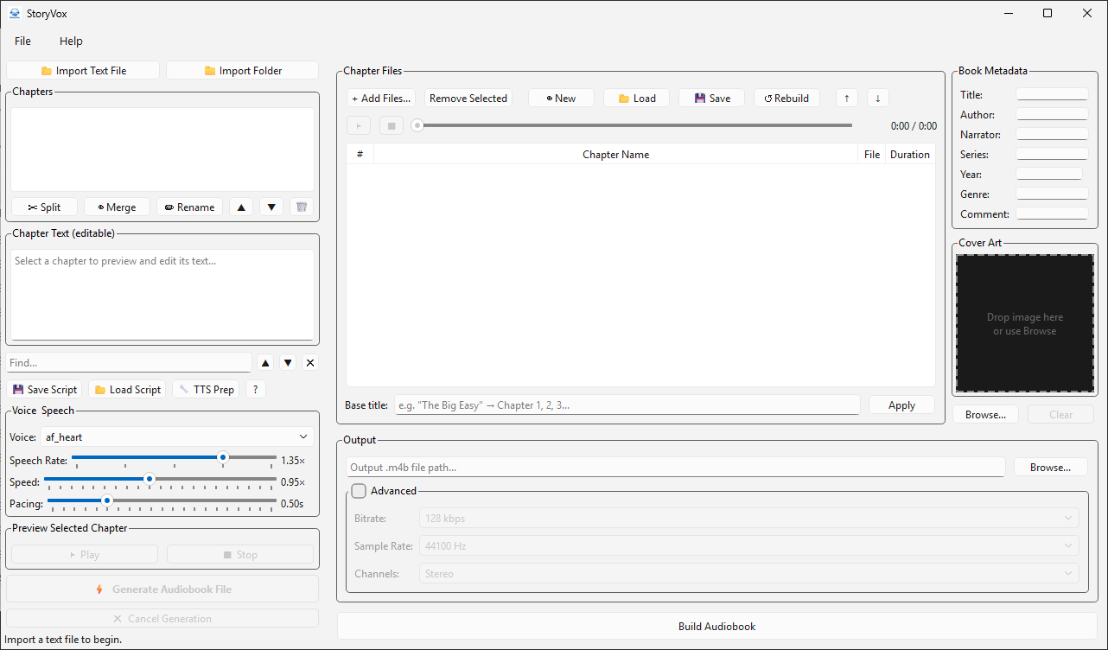Open the Sample Rate dropdown
This screenshot has width=1108, height=650.
tap(748, 546)
